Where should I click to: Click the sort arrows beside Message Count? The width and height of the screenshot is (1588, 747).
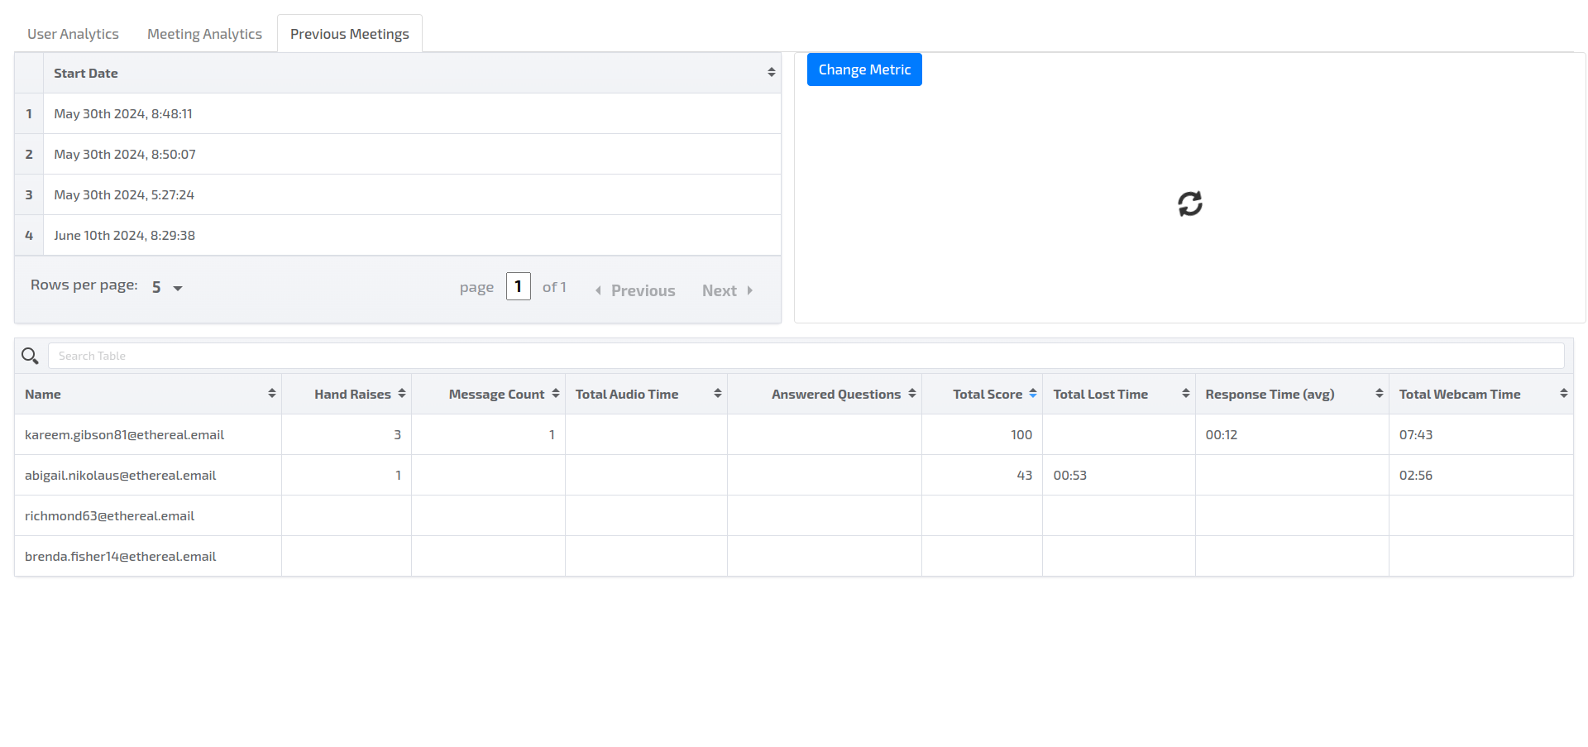[x=556, y=394]
